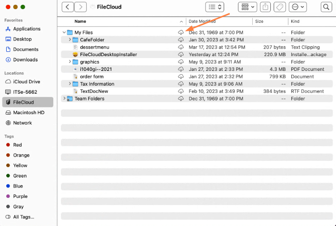Expand the Team Folders row
The width and height of the screenshot is (336, 226).
coord(64,98)
